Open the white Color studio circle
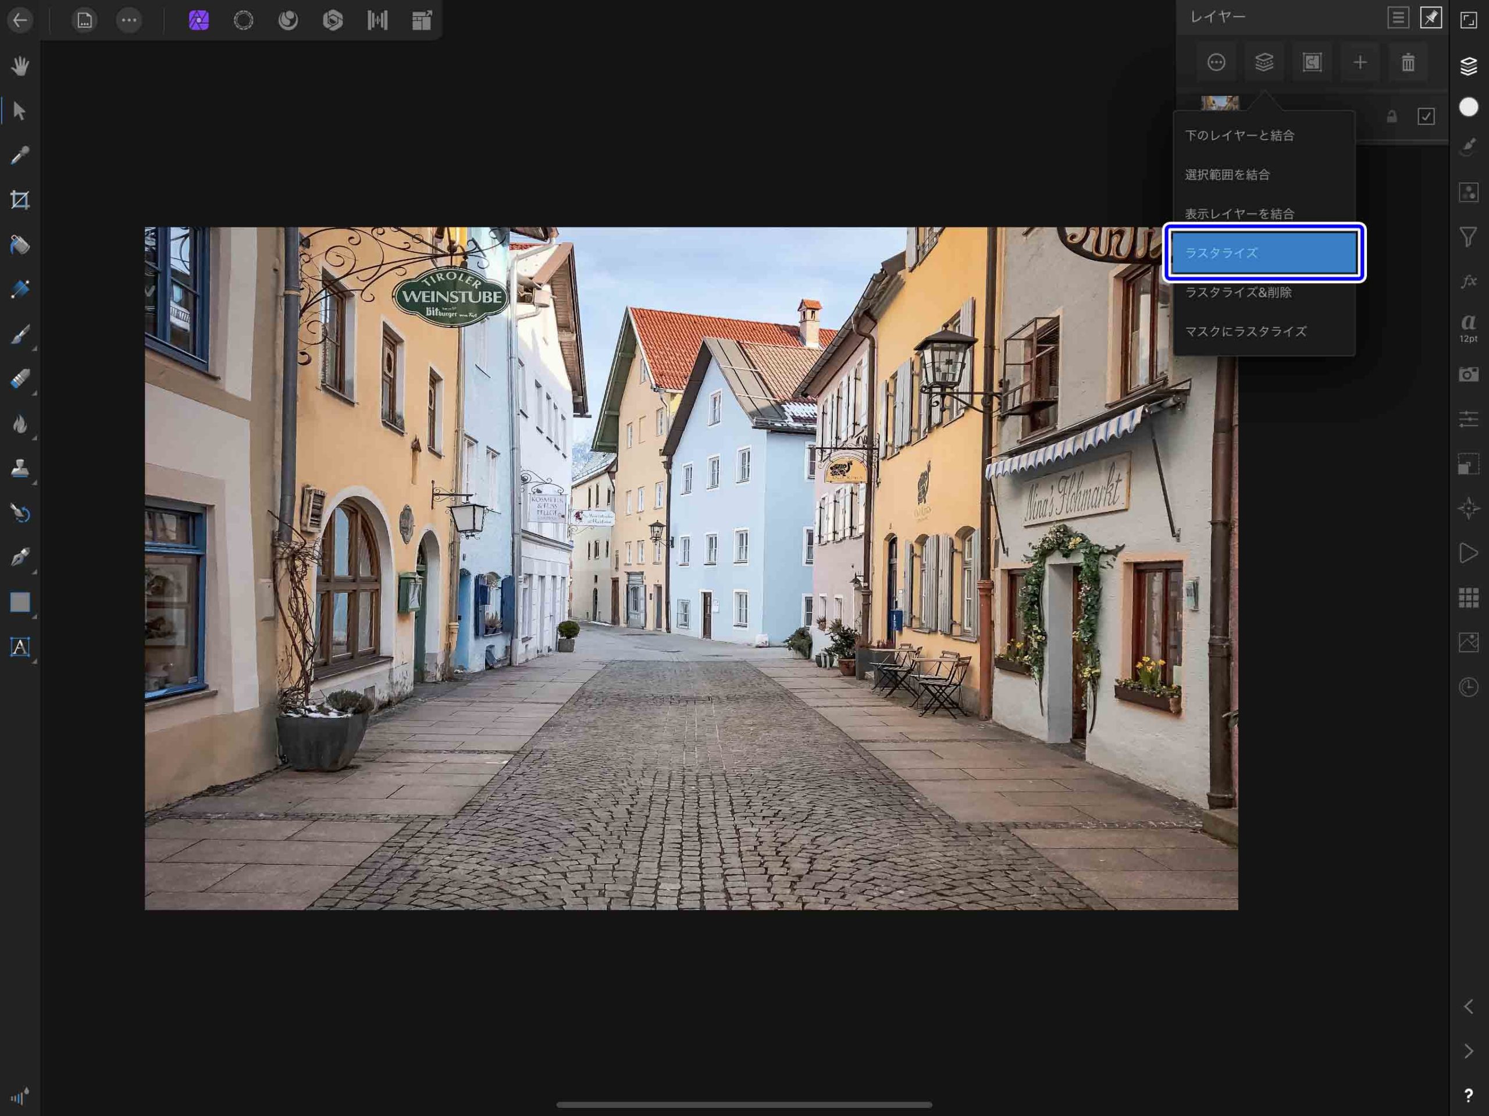The width and height of the screenshot is (1489, 1116). click(1468, 107)
